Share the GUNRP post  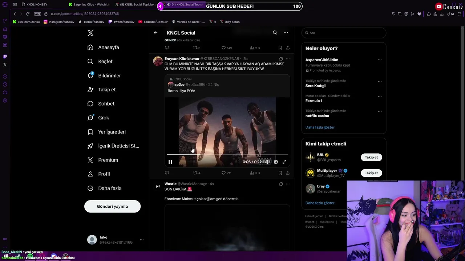tap(288, 48)
